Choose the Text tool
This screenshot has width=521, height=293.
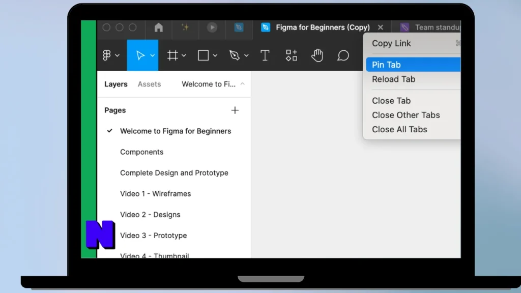point(265,55)
